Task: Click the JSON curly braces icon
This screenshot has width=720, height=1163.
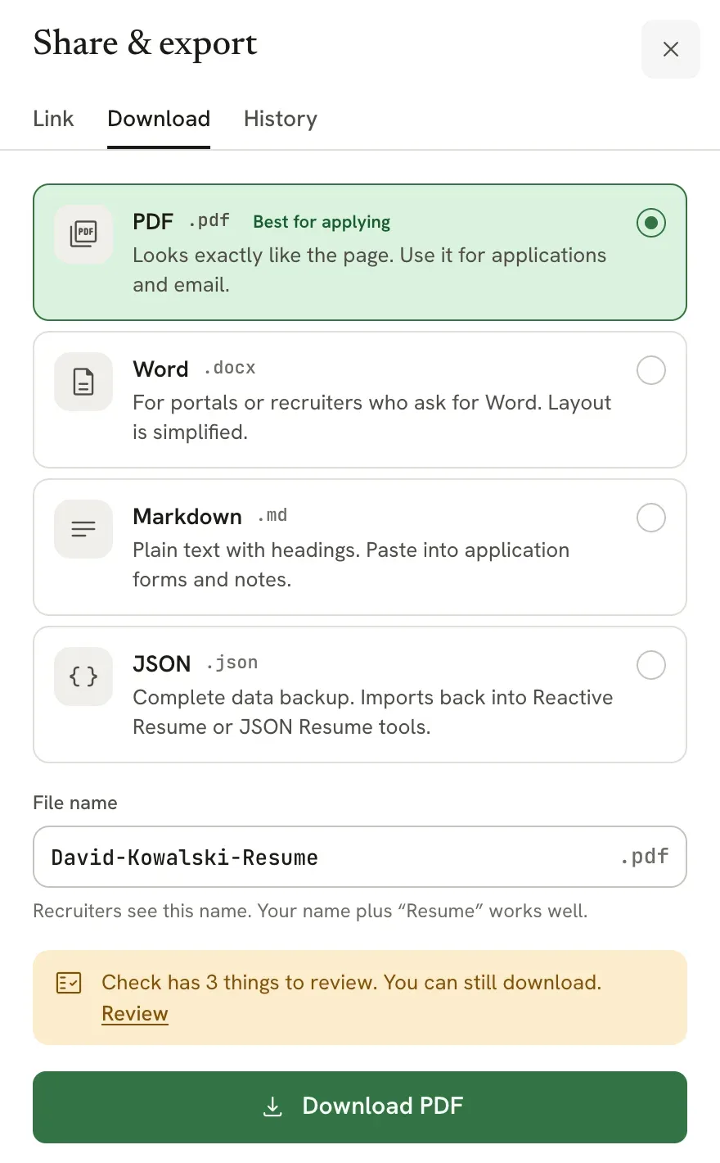Action: tap(83, 677)
